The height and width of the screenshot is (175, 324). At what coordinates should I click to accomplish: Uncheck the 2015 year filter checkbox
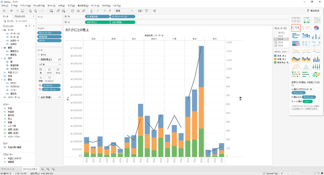276,42
